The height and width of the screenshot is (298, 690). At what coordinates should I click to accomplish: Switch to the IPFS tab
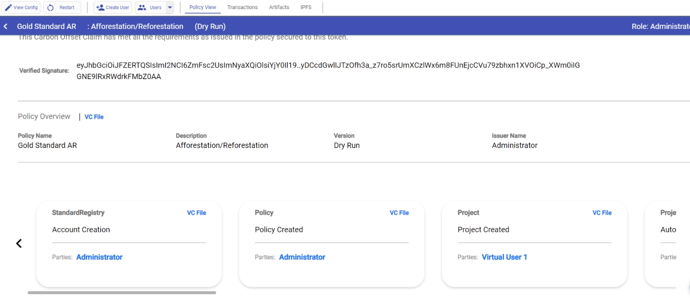(x=305, y=7)
